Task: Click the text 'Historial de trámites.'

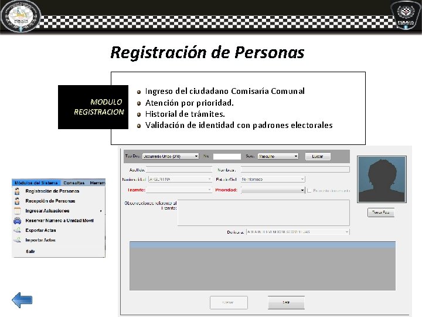Action: (185, 114)
